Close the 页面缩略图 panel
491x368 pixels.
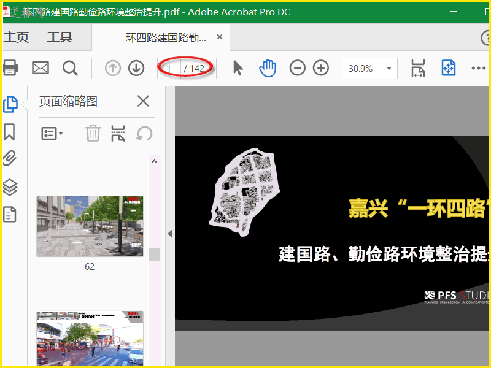143,101
